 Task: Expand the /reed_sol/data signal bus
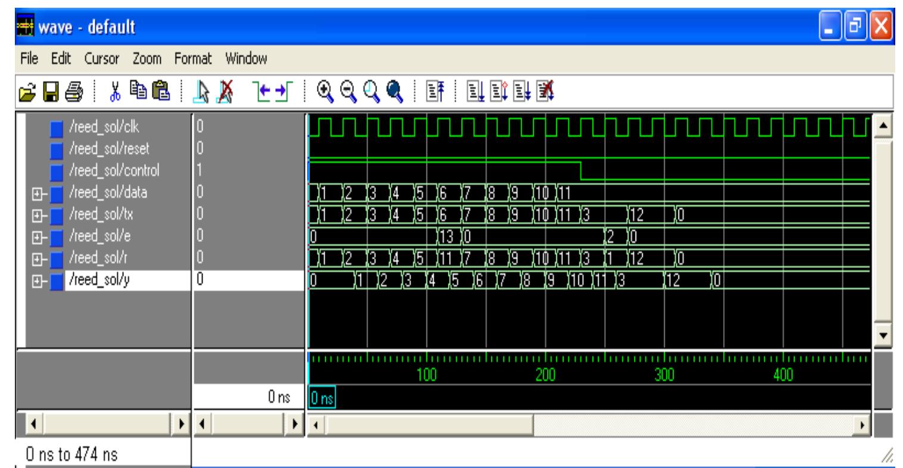pos(37,192)
